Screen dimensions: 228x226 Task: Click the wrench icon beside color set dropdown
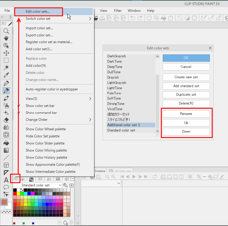65,185
